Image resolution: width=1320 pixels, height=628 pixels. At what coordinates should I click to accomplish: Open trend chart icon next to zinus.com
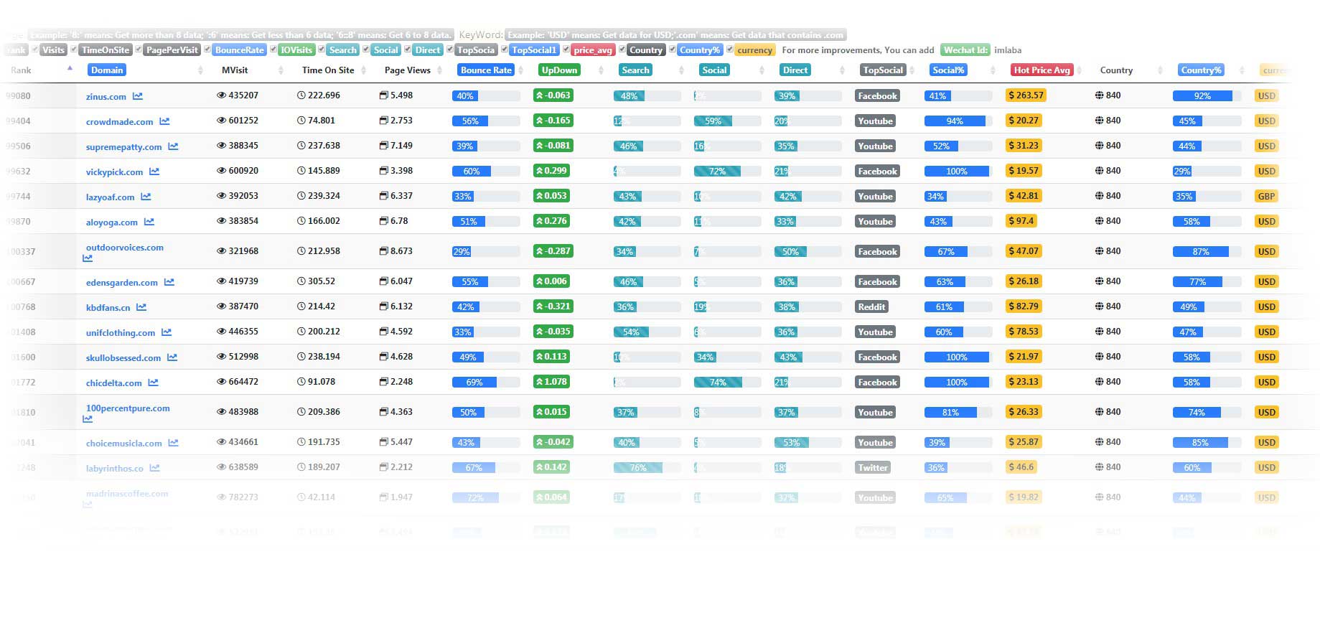[137, 96]
